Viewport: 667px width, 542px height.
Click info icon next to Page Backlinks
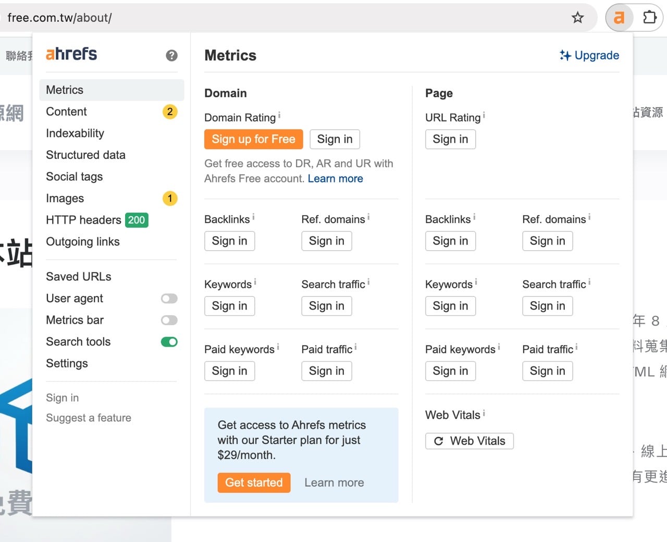[474, 217]
